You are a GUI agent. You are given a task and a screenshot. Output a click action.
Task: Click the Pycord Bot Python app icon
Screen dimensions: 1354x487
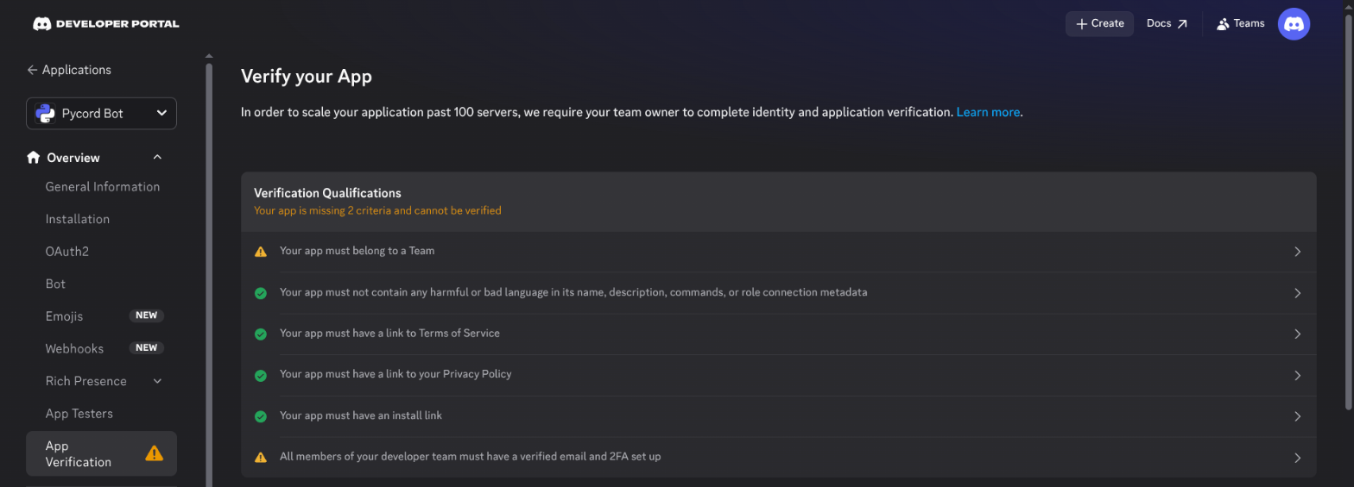click(x=46, y=114)
